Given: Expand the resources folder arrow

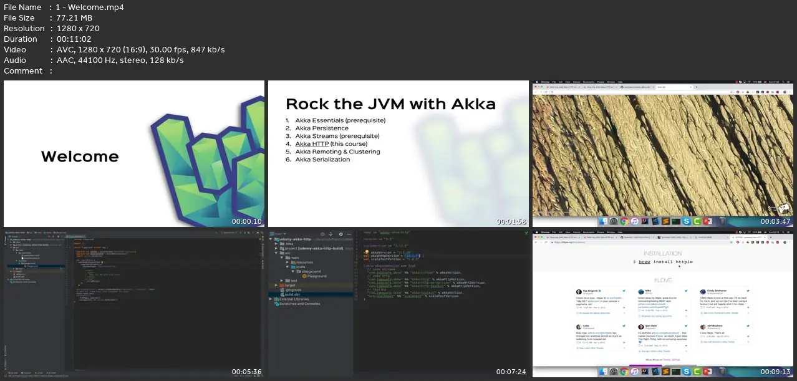Looking at the screenshot, I should pos(287,262).
